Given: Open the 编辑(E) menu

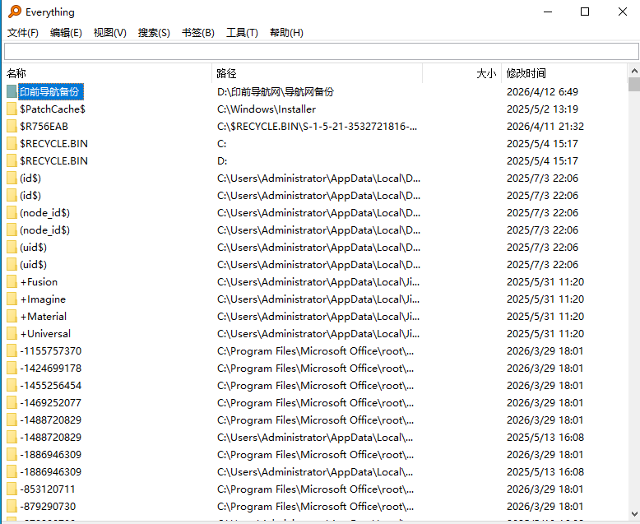Looking at the screenshot, I should pos(66,33).
